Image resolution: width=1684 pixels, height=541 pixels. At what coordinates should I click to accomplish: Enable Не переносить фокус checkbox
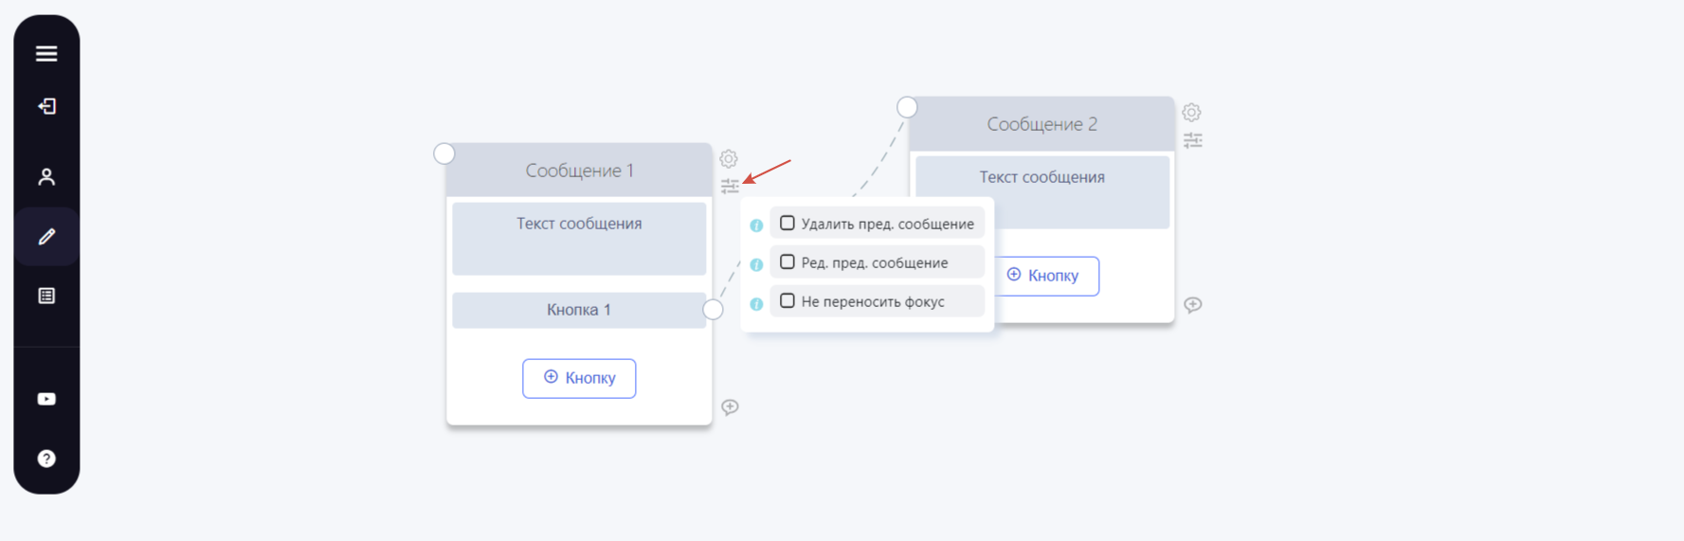(788, 301)
